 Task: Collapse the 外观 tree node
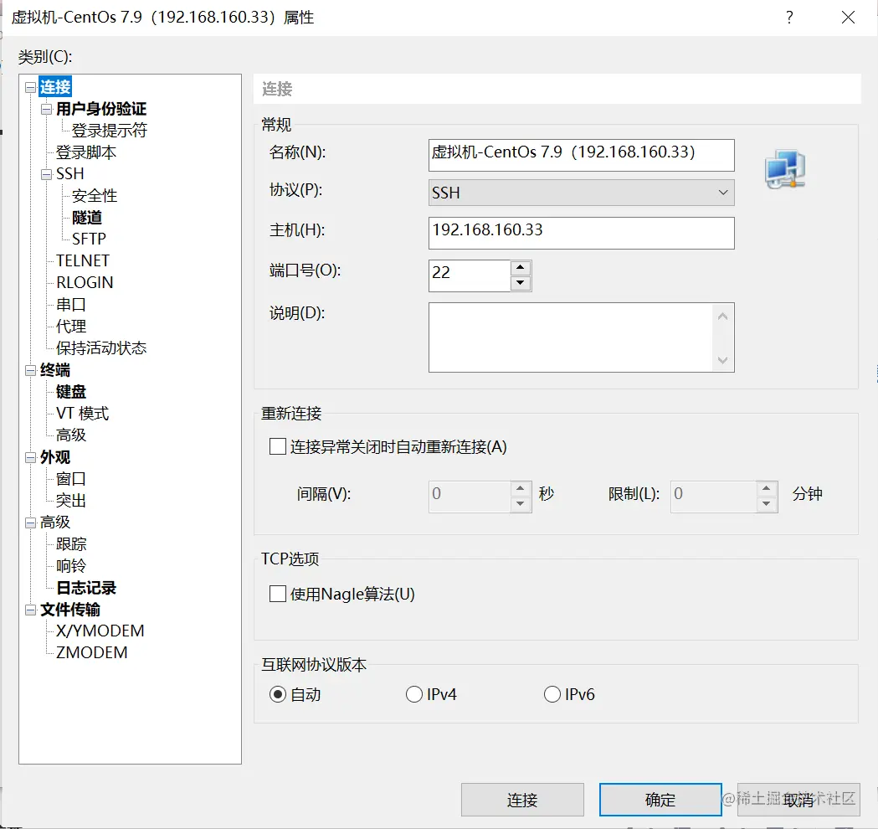[x=31, y=458]
